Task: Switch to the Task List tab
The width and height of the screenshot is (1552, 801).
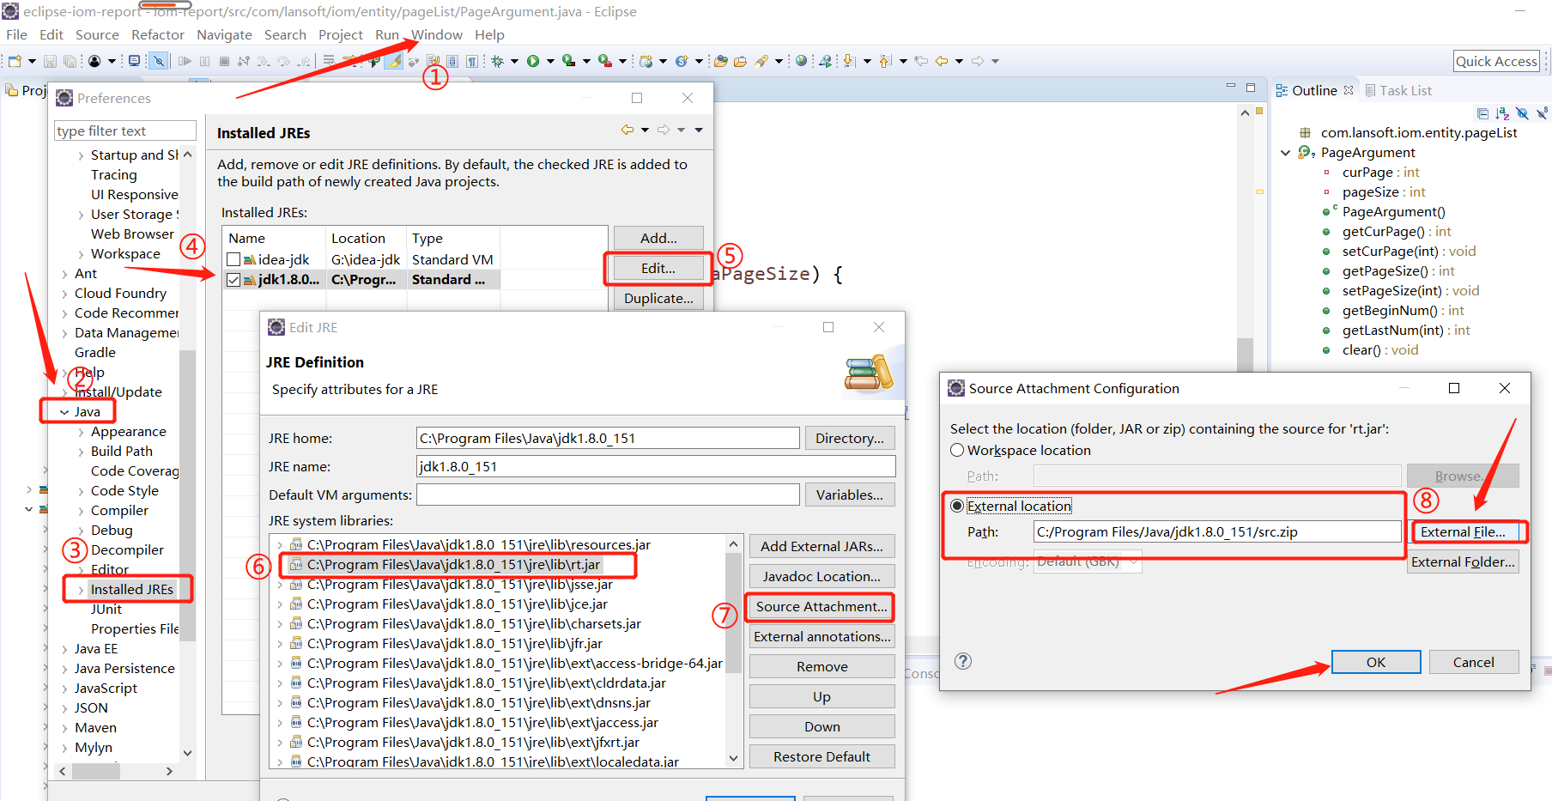Action: point(1398,90)
